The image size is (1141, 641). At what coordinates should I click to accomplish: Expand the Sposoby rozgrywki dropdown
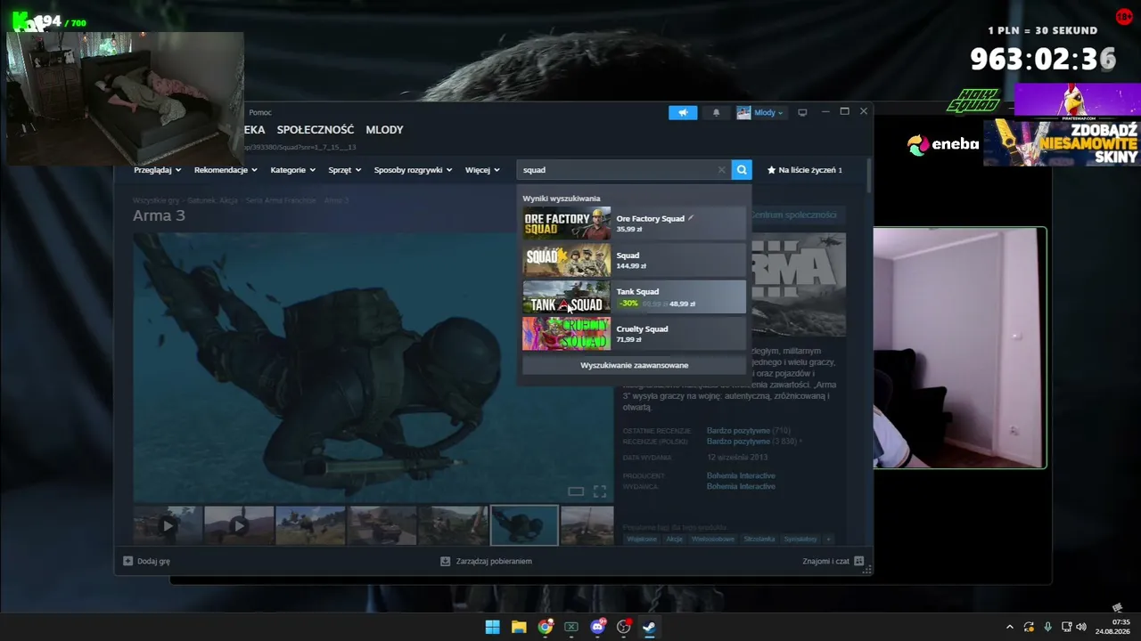point(413,170)
